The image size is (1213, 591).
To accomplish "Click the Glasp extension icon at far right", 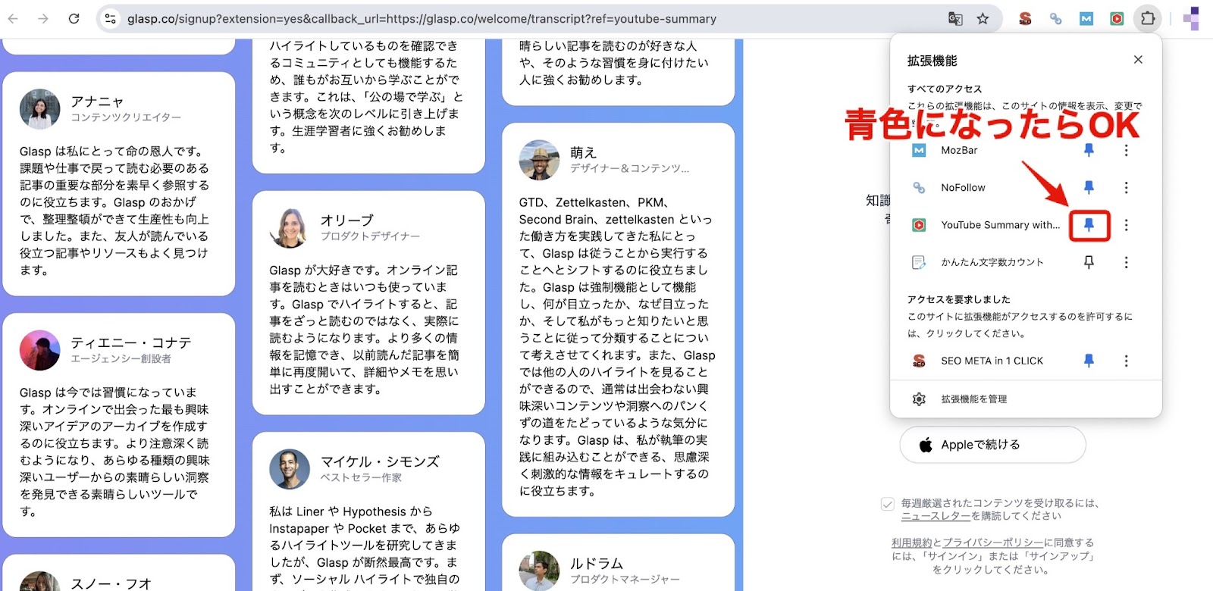I will click(1191, 18).
